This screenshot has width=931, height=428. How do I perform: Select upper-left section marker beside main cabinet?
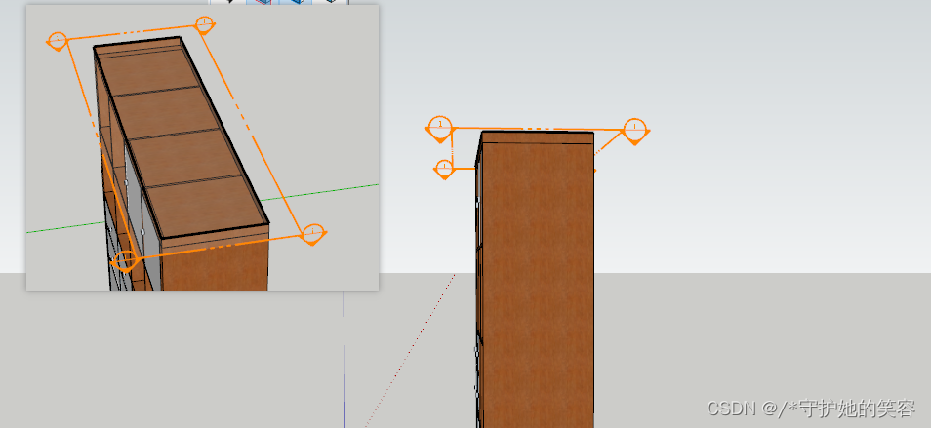click(439, 130)
